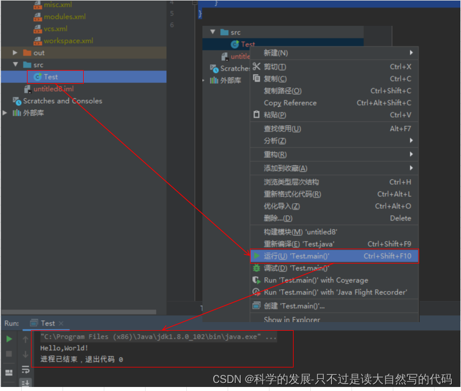Click the 创建 configuration window icon

pos(256,305)
